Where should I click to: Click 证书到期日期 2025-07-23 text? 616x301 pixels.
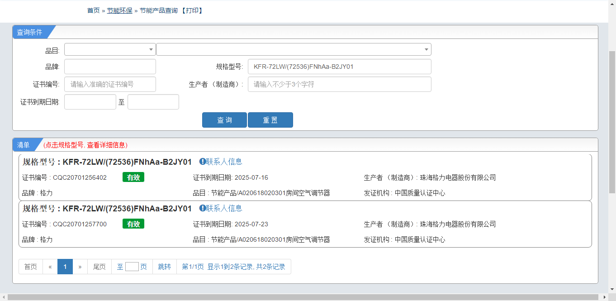[x=231, y=224]
